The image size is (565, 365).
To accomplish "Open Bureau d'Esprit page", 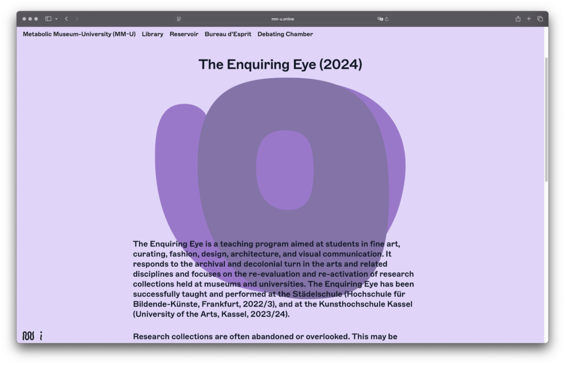I will 227,34.
